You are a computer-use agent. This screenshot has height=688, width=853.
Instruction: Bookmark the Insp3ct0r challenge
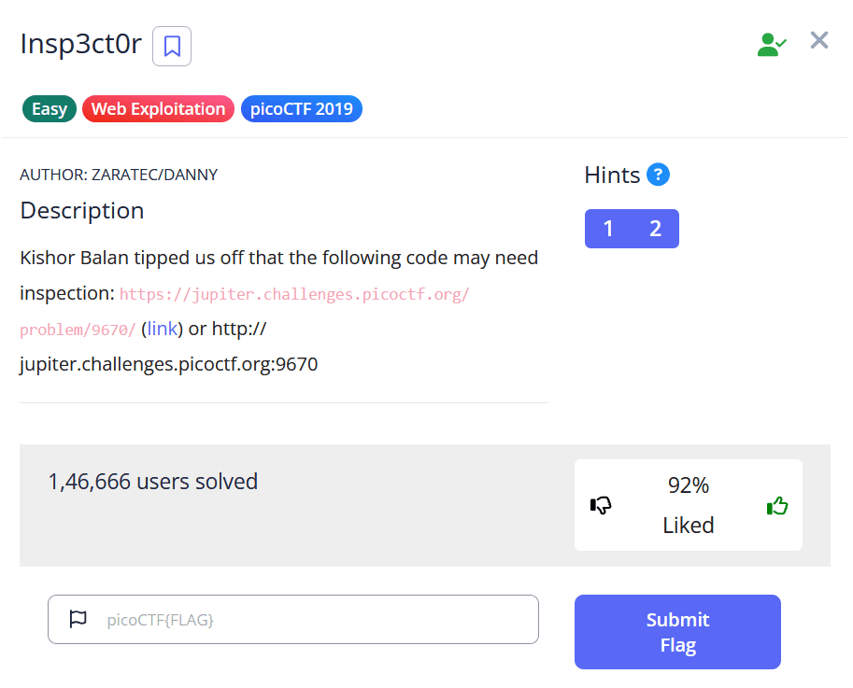(172, 47)
